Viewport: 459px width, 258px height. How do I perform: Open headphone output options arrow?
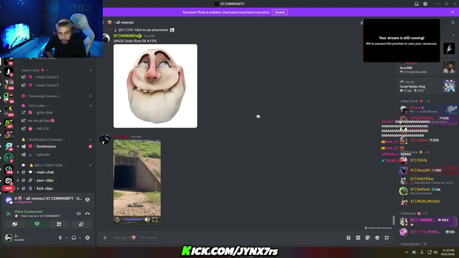(80, 238)
